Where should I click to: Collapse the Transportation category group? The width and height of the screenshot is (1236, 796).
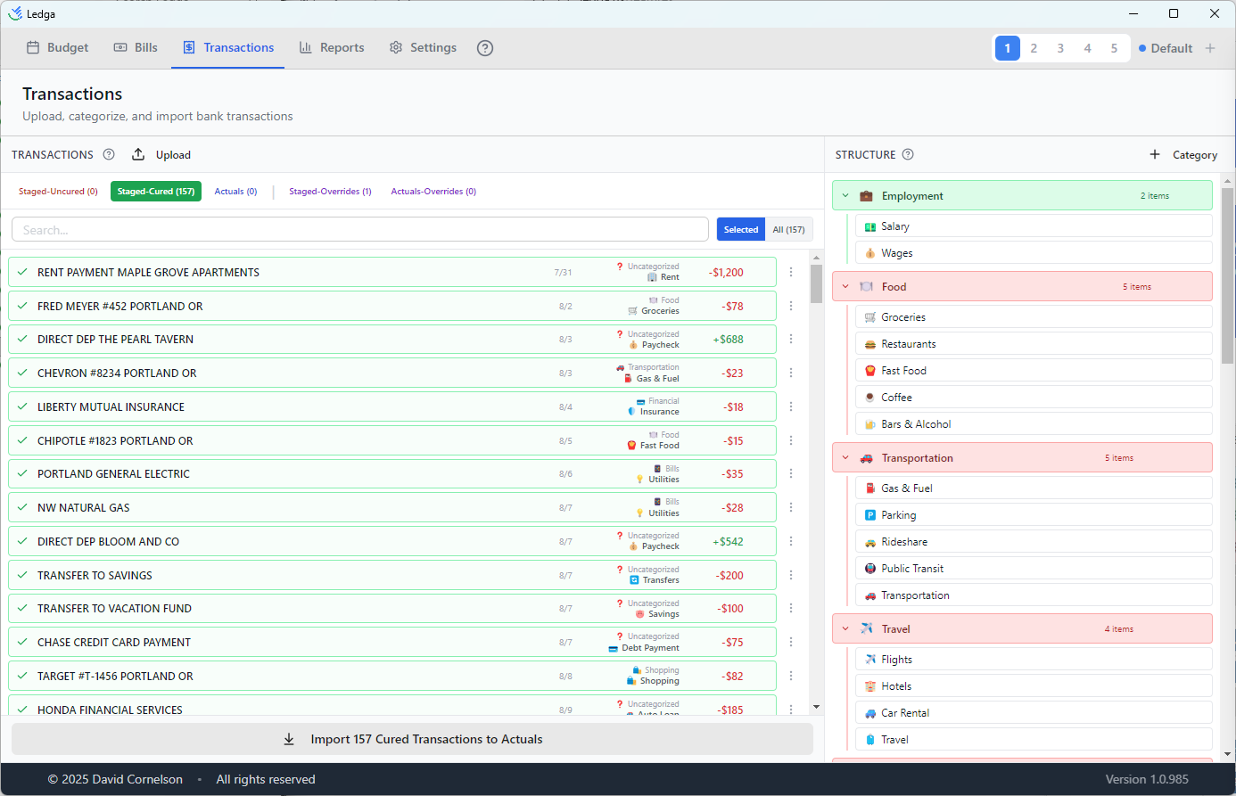coord(845,458)
